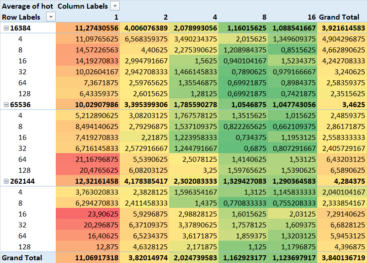Image resolution: width=367 pixels, height=263 pixels.
Task: Select column header 4
Action: [215, 17]
